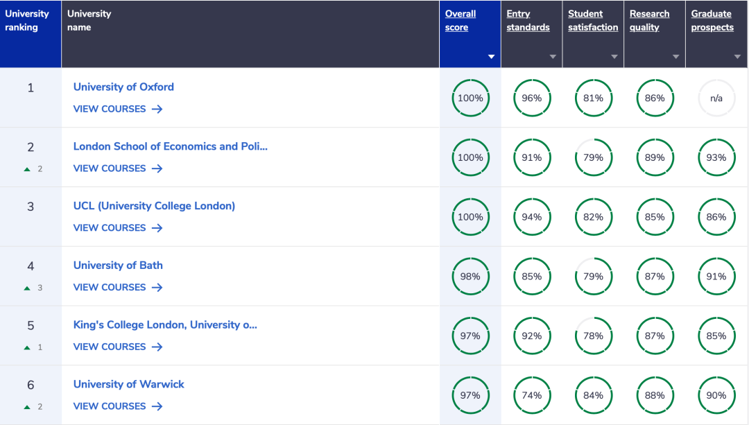Open University of Bath link
Viewport: 749px width, 425px height.
[x=118, y=265]
